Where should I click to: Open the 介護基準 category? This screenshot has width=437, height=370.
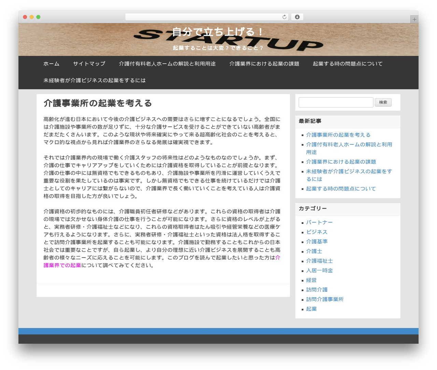pyautogui.click(x=316, y=241)
